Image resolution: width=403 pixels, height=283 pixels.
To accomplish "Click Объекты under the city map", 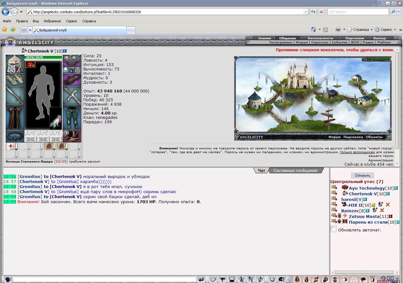I will pos(374,137).
